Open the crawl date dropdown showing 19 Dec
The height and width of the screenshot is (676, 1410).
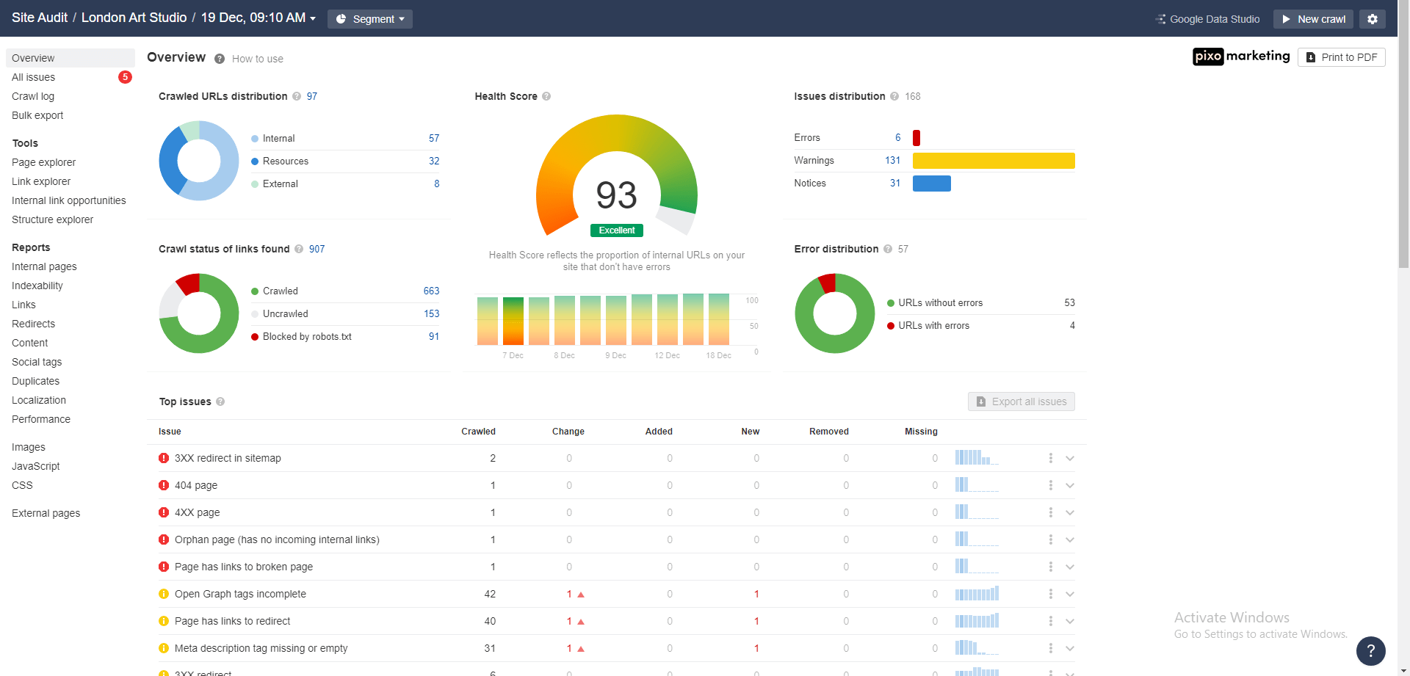click(256, 18)
